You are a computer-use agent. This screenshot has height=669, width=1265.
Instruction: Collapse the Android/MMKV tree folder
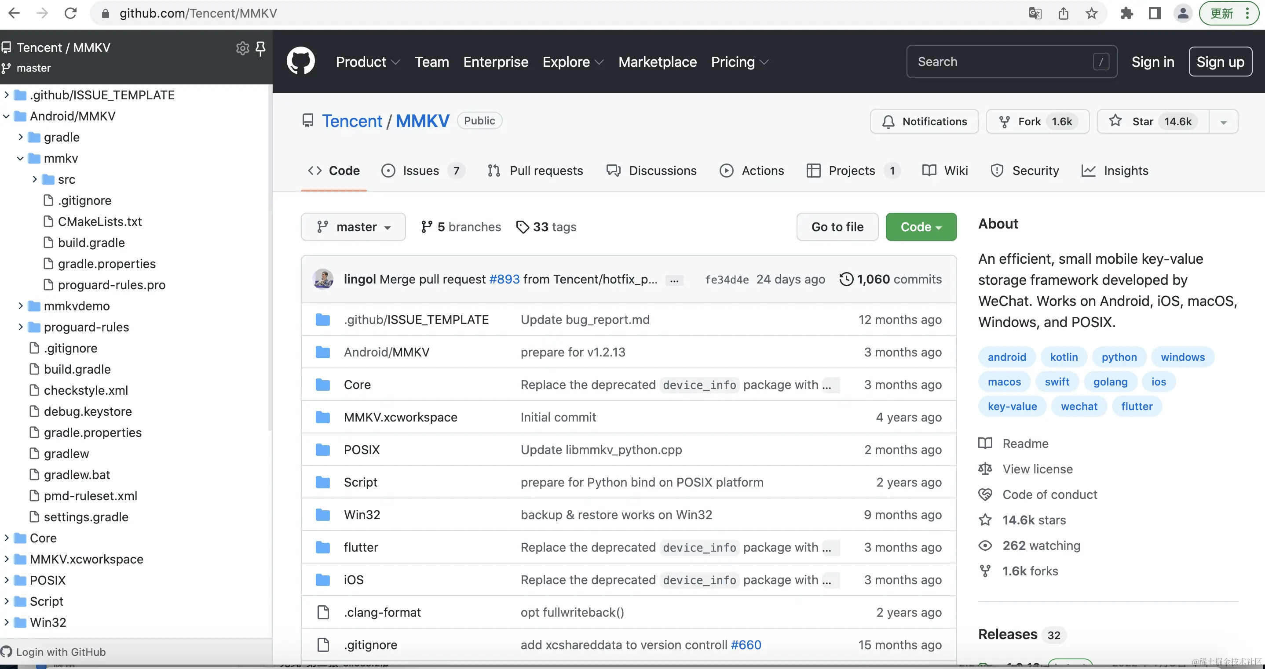pyautogui.click(x=7, y=116)
